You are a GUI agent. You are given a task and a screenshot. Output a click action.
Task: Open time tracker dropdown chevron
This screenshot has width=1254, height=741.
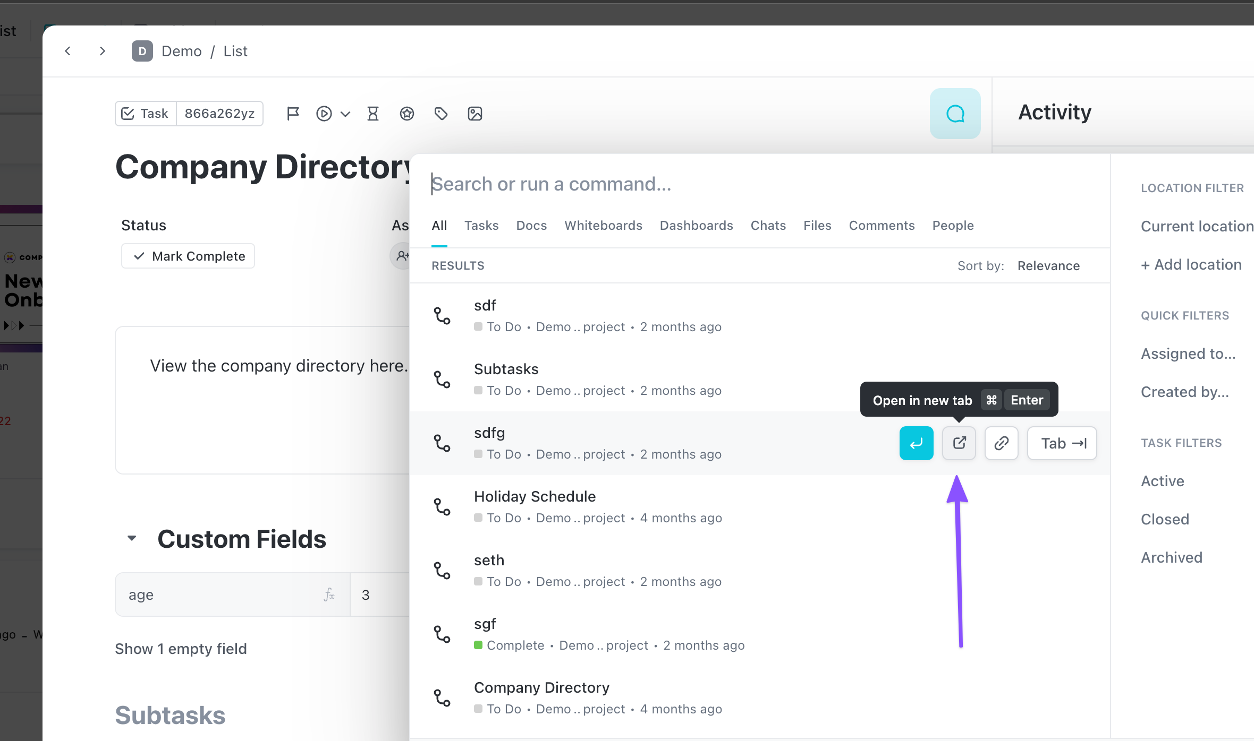pyautogui.click(x=345, y=114)
